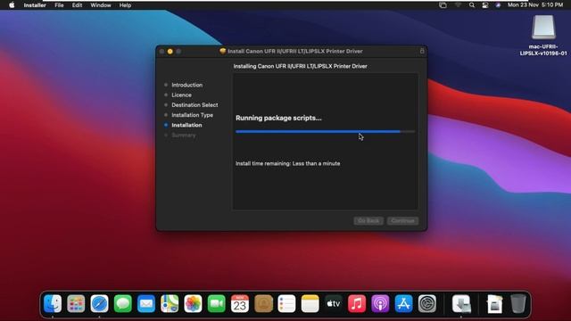Open the document stack in the Dock
Image resolution: width=571 pixels, height=321 pixels.
(x=494, y=303)
